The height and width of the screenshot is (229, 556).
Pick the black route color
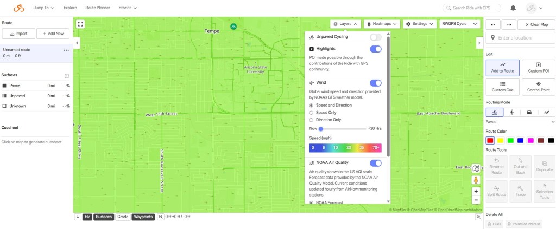click(551, 141)
